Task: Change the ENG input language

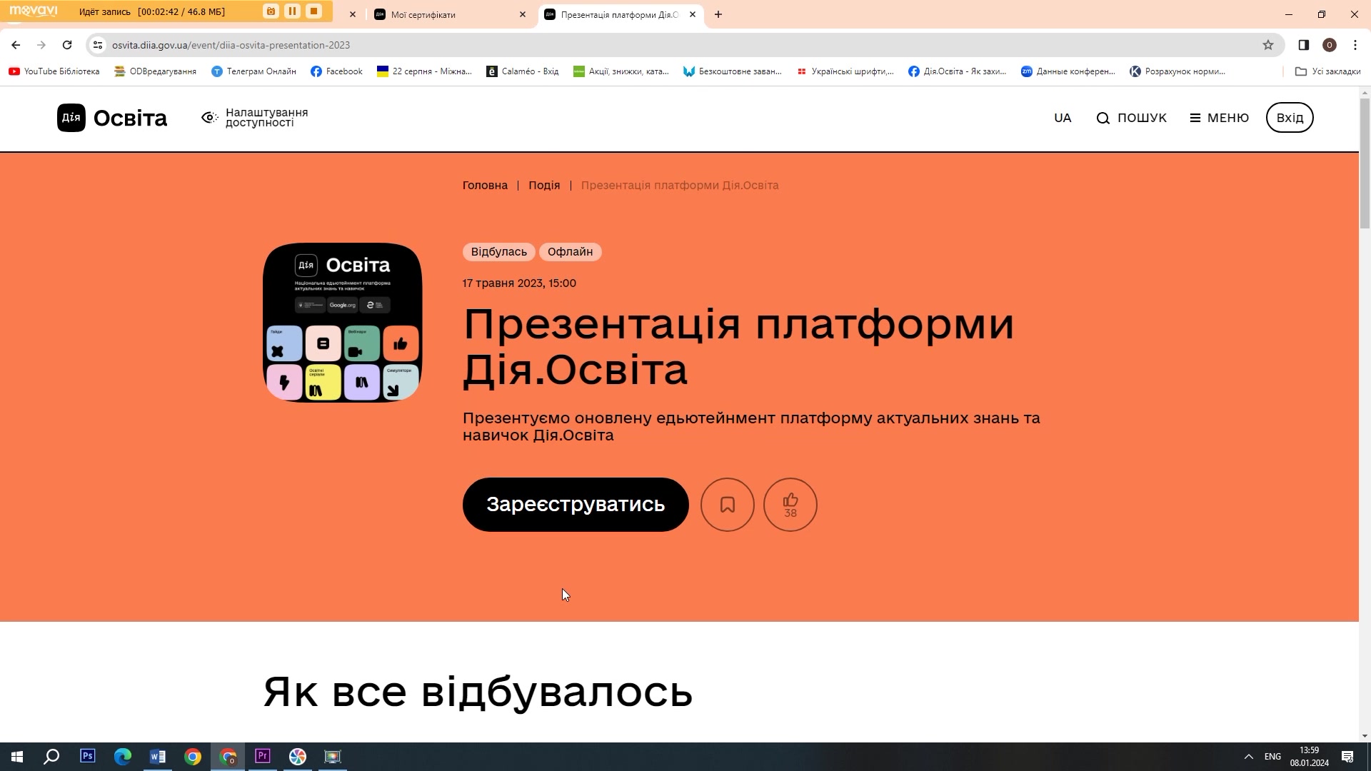Action: (1272, 757)
